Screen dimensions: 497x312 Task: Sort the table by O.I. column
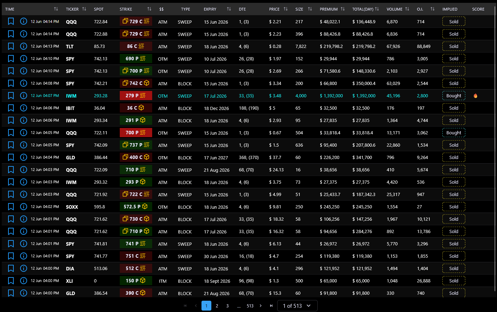coord(433,9)
